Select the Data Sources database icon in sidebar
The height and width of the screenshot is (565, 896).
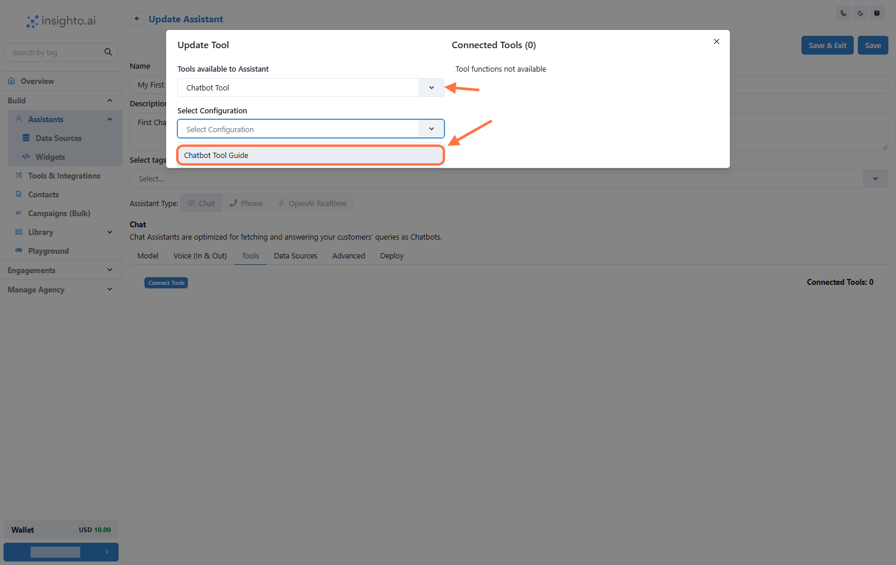click(26, 138)
